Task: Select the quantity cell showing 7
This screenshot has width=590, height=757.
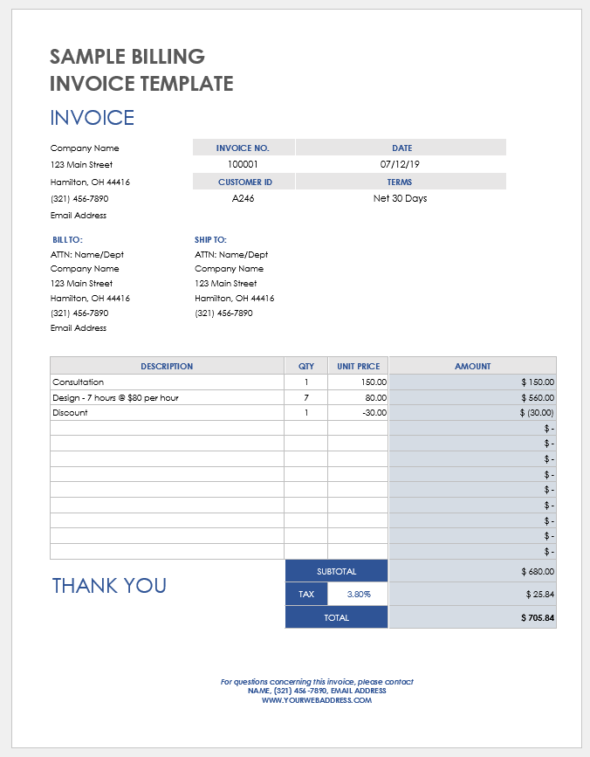Action: click(x=305, y=397)
